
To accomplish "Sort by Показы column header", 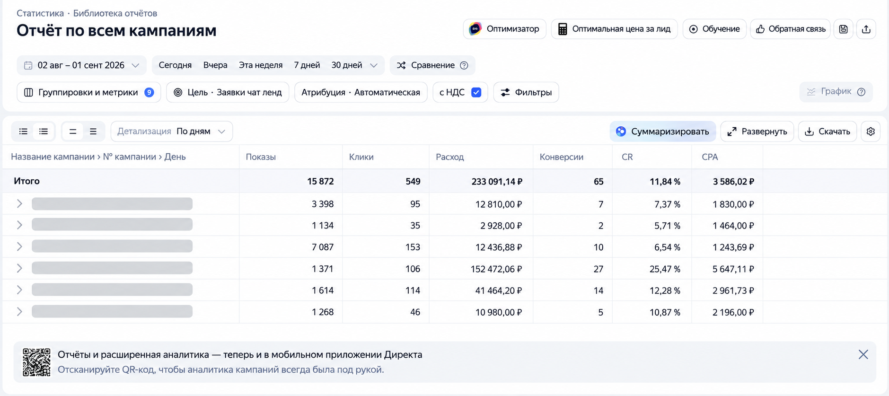I will [261, 157].
